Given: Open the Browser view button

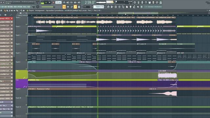Looking at the screenshot, I should pyautogui.click(x=123, y=7).
